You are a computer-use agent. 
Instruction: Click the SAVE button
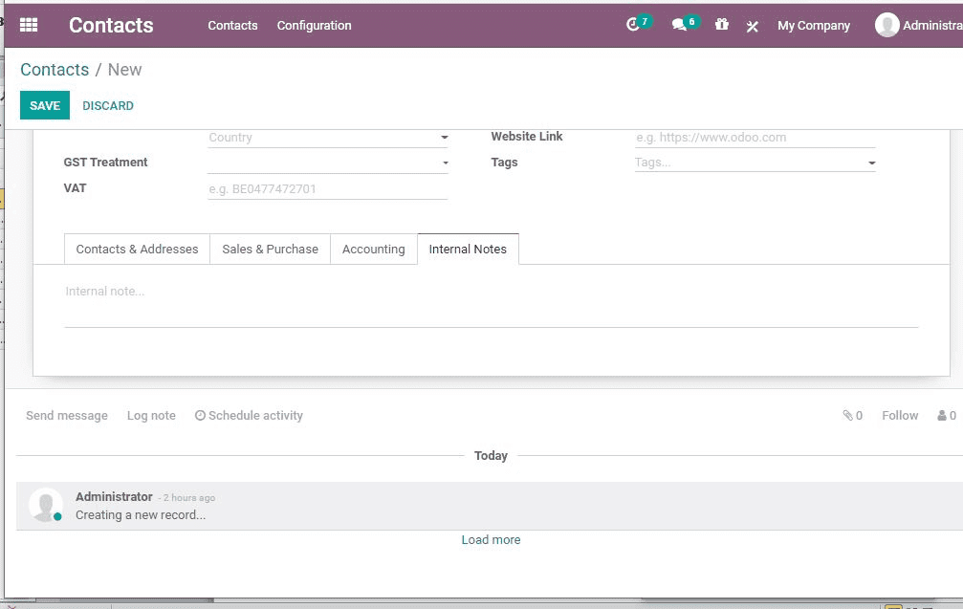(x=45, y=105)
